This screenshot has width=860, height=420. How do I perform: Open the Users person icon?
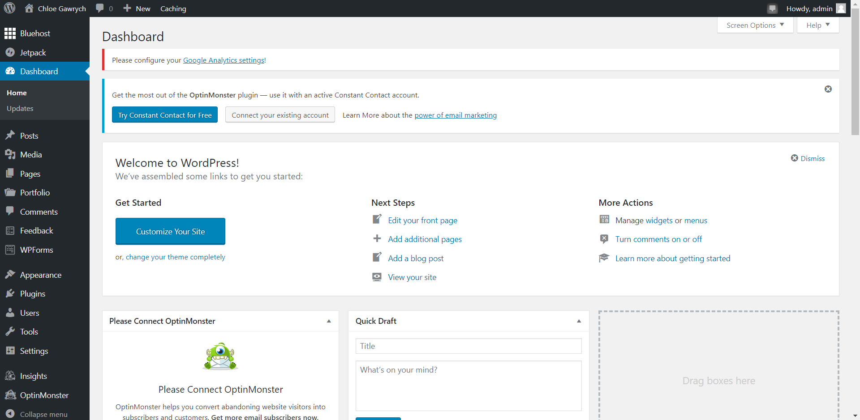tap(10, 313)
